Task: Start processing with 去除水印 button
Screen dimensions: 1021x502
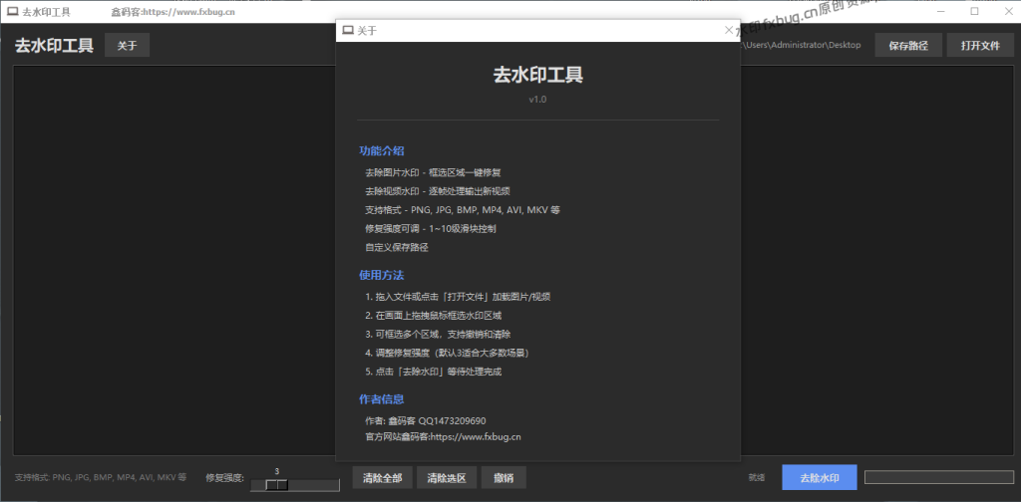Action: (820, 478)
